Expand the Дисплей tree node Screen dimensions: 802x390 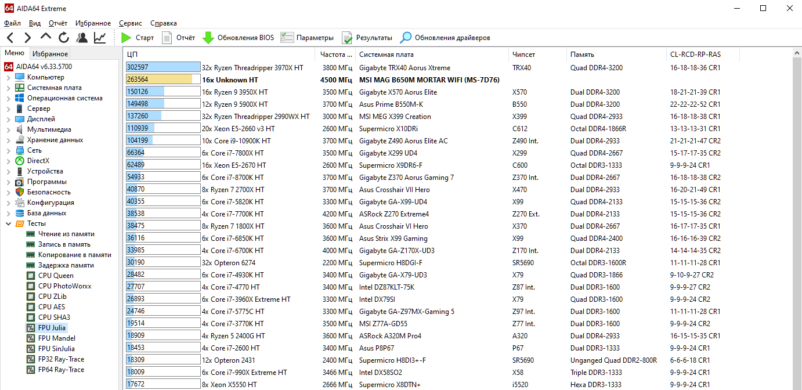coord(8,119)
